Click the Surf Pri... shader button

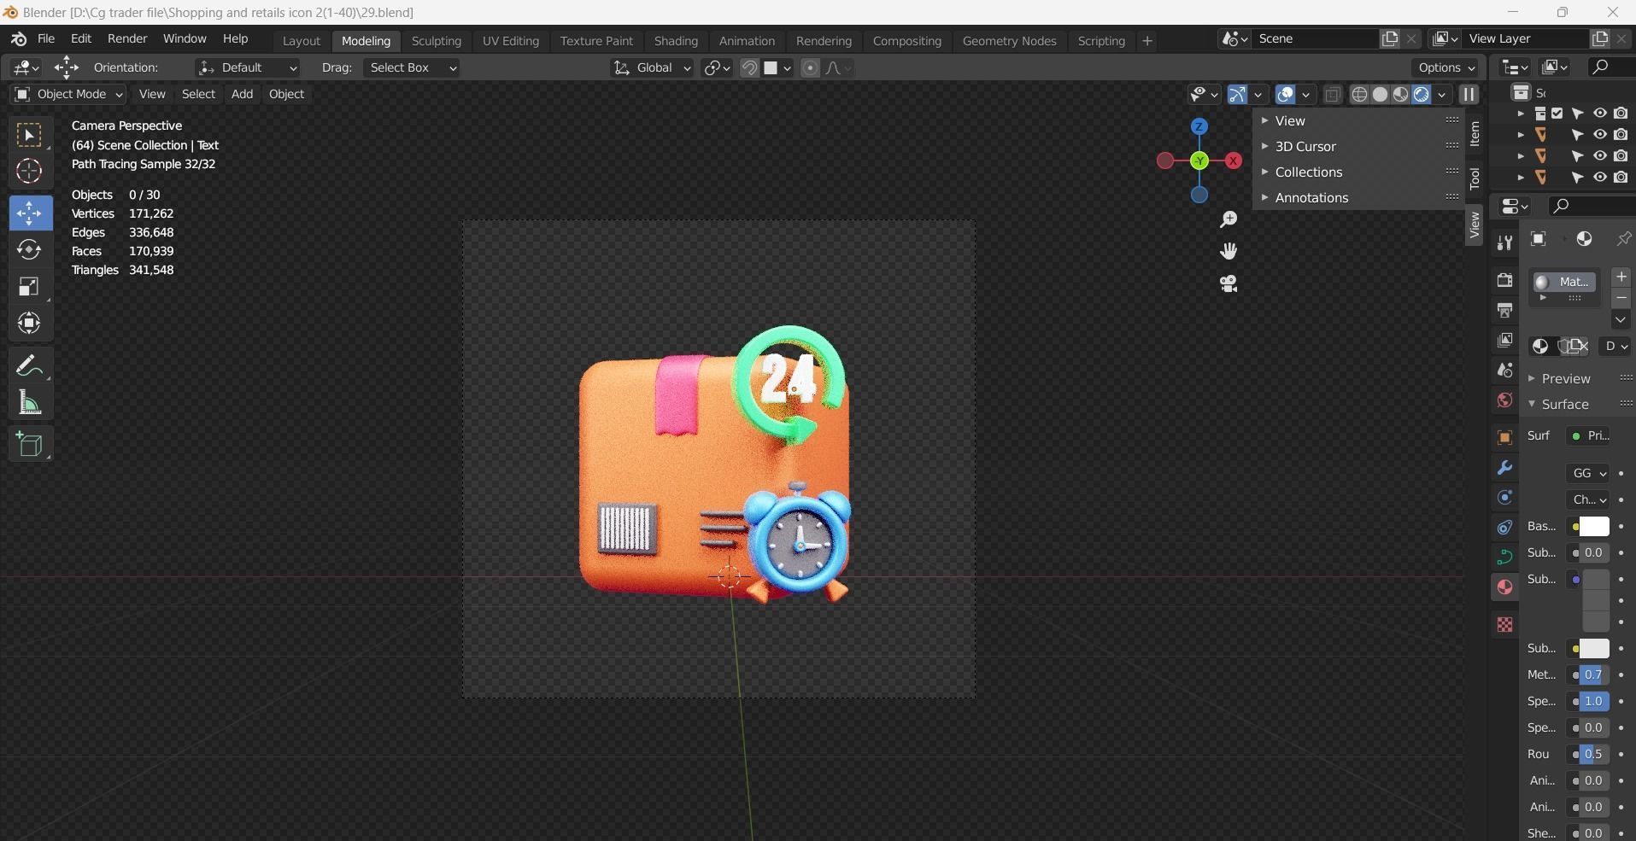coord(1590,435)
